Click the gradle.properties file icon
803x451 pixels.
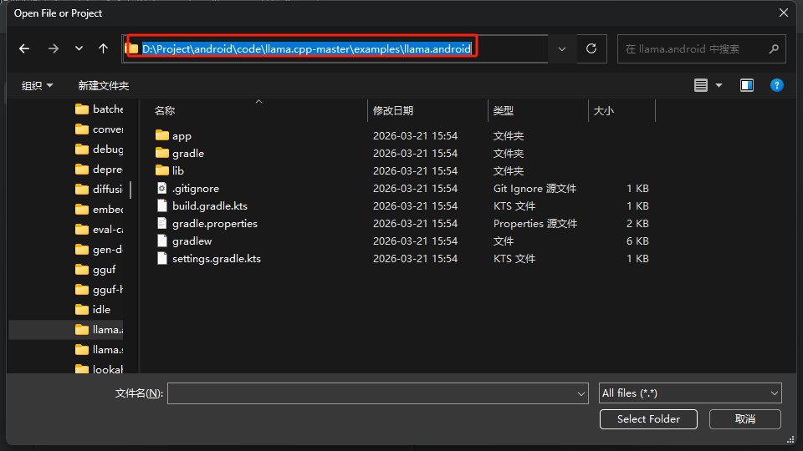click(161, 224)
